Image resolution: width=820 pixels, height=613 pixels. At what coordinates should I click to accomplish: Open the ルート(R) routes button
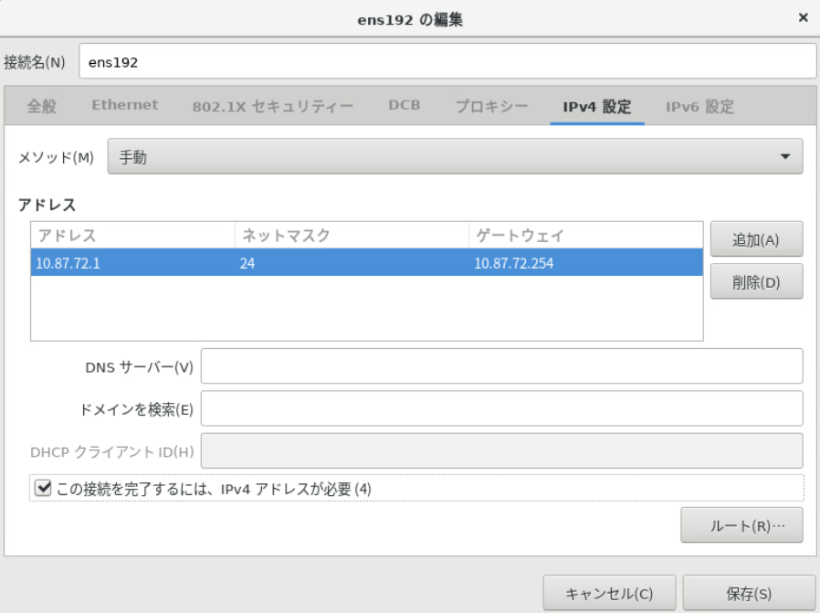[x=741, y=525]
